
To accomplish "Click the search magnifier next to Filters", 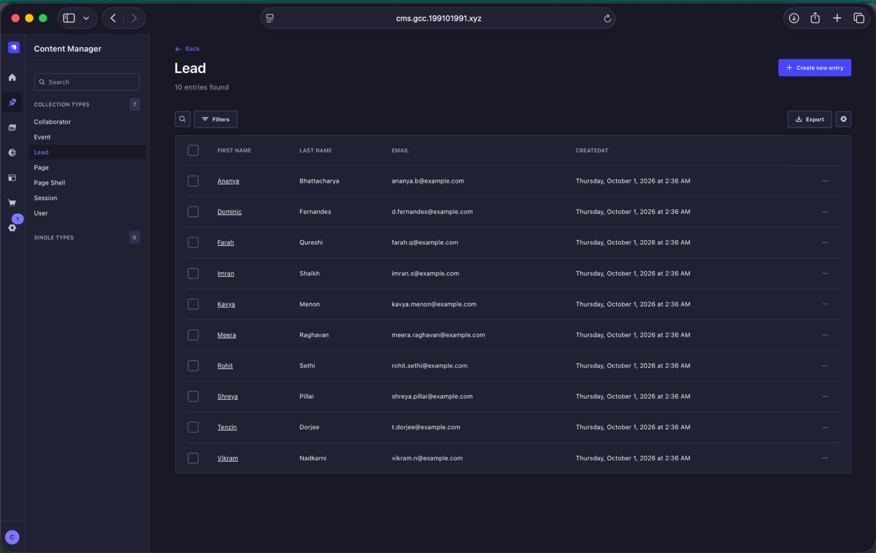I will pyautogui.click(x=182, y=119).
